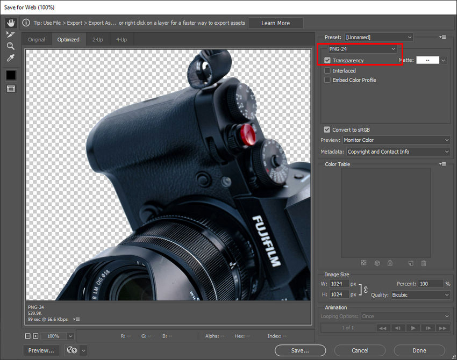Screen dimensions: 457x360
Task: Lock selected colors icon
Action: (390, 263)
